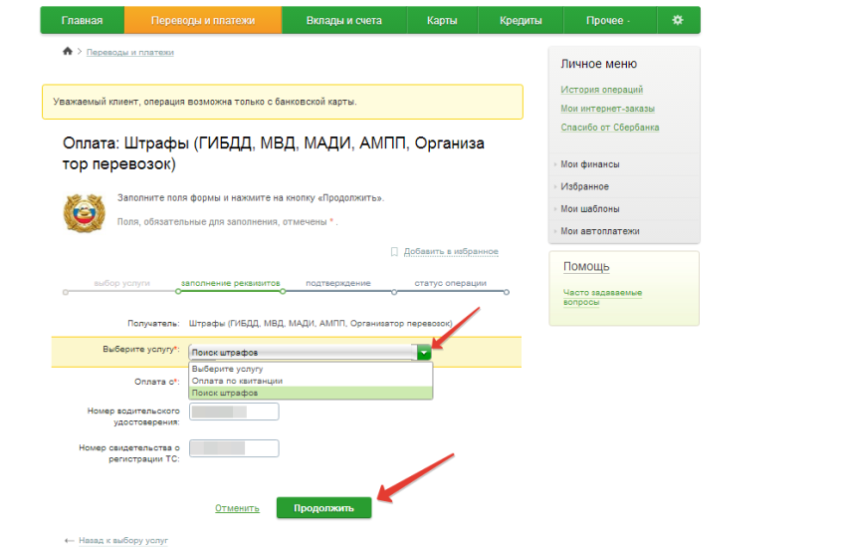Click the GIBDD emblem logo
The image size is (842, 551).
coord(85,213)
